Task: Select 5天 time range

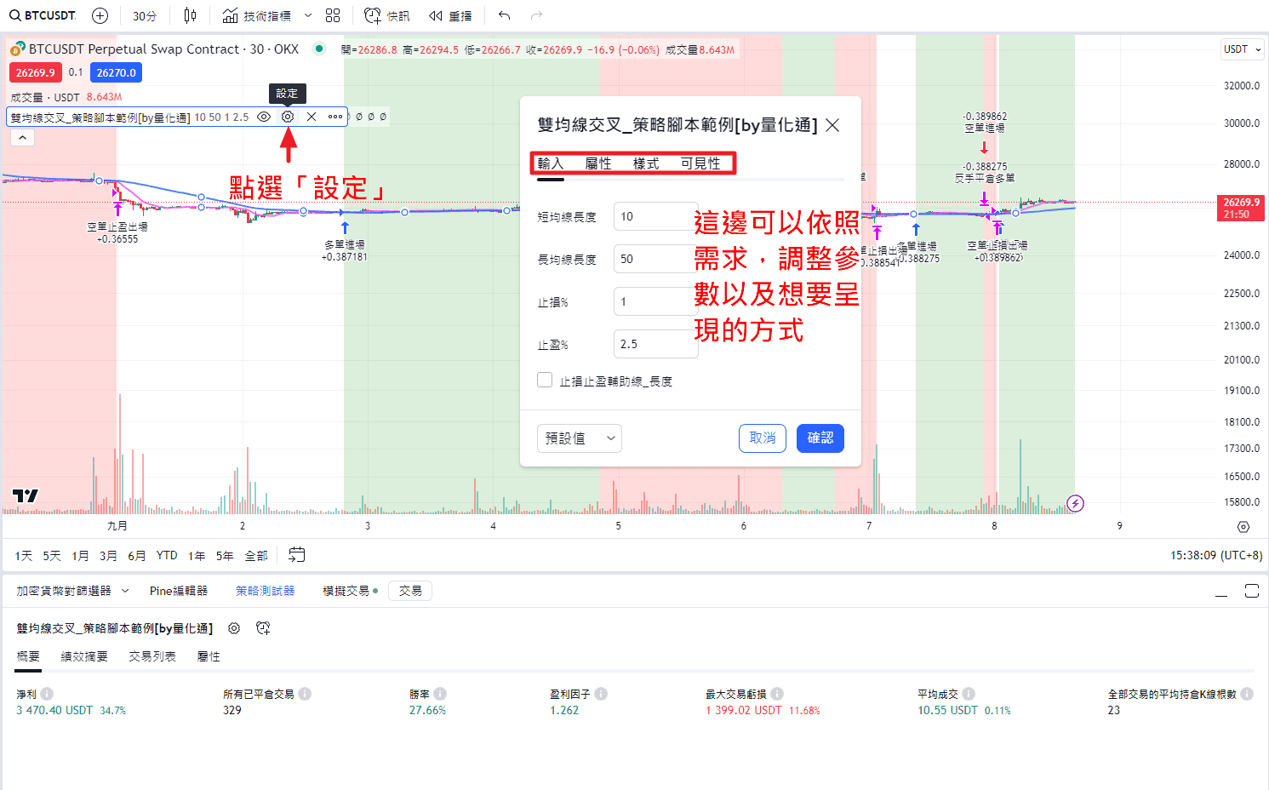Action: point(52,556)
